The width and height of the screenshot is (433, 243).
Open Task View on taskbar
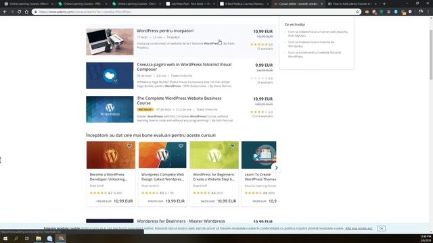[x=27, y=238]
